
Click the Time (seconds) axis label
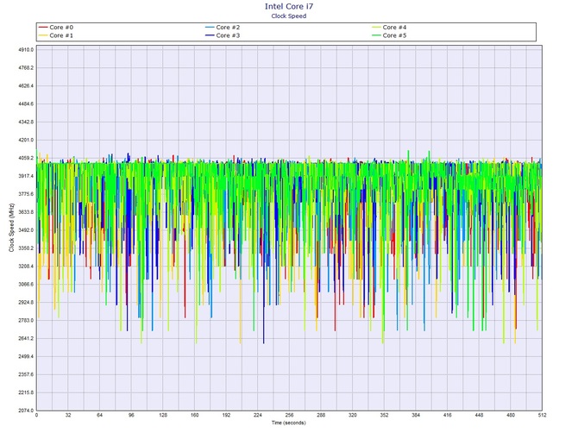pyautogui.click(x=289, y=423)
